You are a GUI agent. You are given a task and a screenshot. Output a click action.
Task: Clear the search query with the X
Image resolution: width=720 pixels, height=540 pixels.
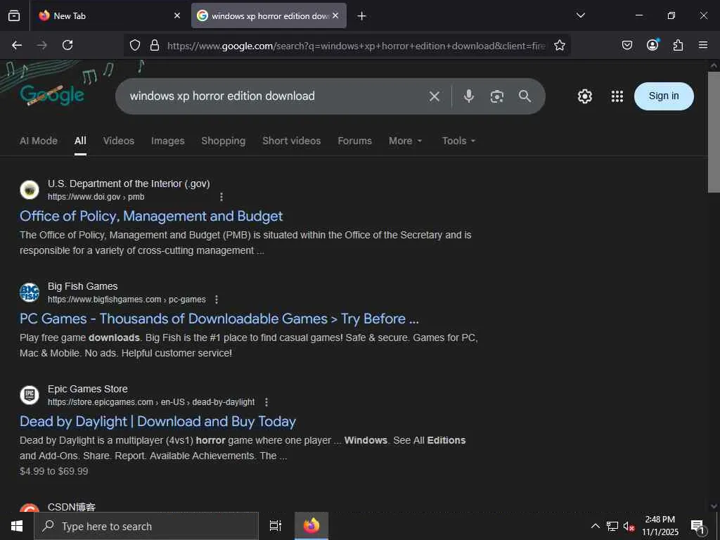tap(435, 96)
